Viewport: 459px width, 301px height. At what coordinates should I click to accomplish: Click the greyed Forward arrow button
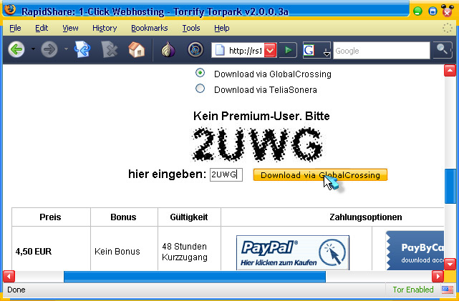click(49, 49)
